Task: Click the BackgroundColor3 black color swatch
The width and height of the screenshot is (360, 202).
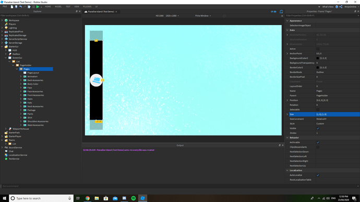Action: click(318, 58)
